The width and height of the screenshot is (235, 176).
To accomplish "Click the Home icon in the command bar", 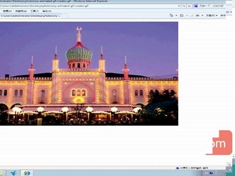I will [171, 16].
